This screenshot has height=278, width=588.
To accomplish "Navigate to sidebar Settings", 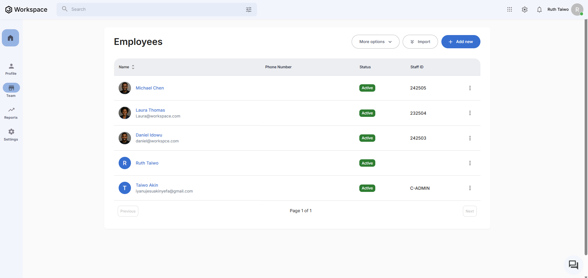I will [x=11, y=135].
